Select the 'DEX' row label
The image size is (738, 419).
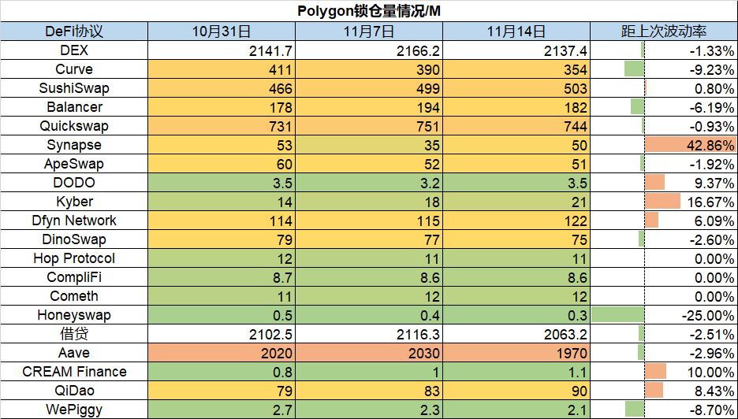pyautogui.click(x=74, y=50)
